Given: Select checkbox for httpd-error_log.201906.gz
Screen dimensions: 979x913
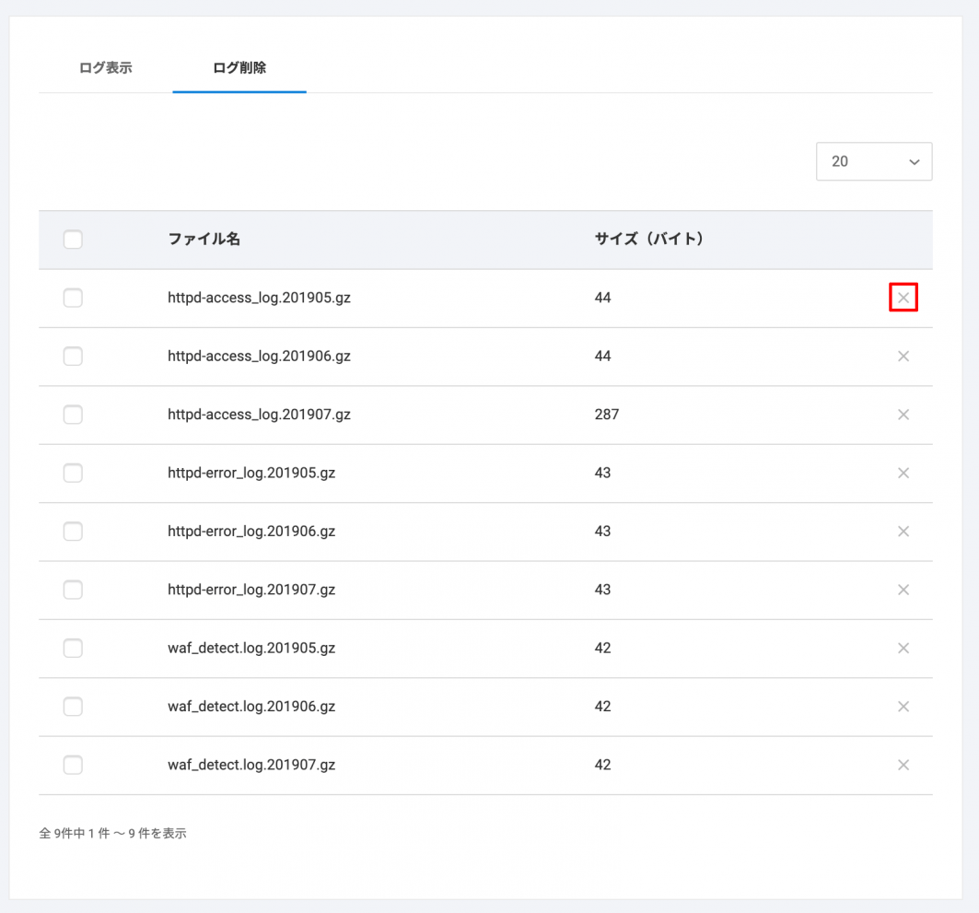Looking at the screenshot, I should tap(73, 532).
